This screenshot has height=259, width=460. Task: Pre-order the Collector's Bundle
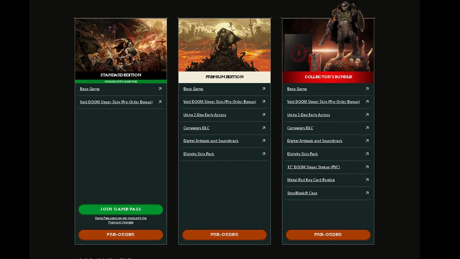pos(328,235)
